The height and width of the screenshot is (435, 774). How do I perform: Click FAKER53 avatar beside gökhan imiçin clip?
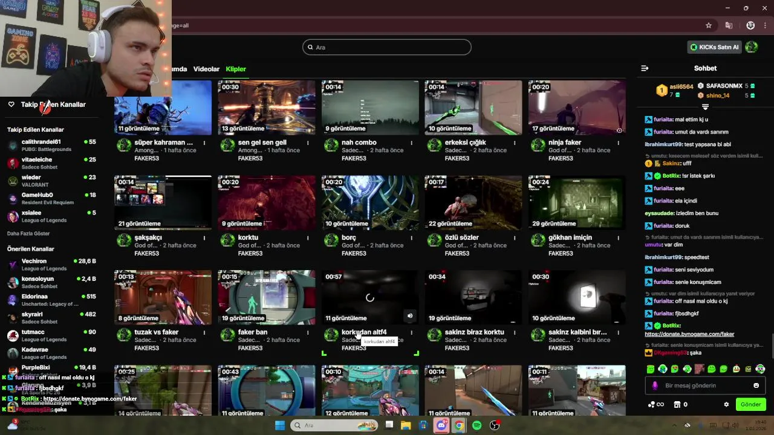(538, 240)
